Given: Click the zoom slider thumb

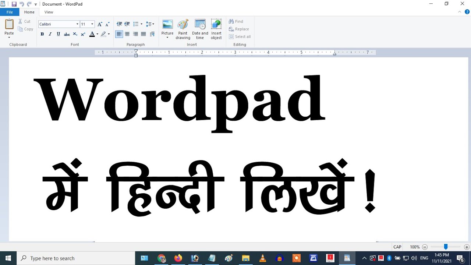Looking at the screenshot, I should pyautogui.click(x=446, y=247).
